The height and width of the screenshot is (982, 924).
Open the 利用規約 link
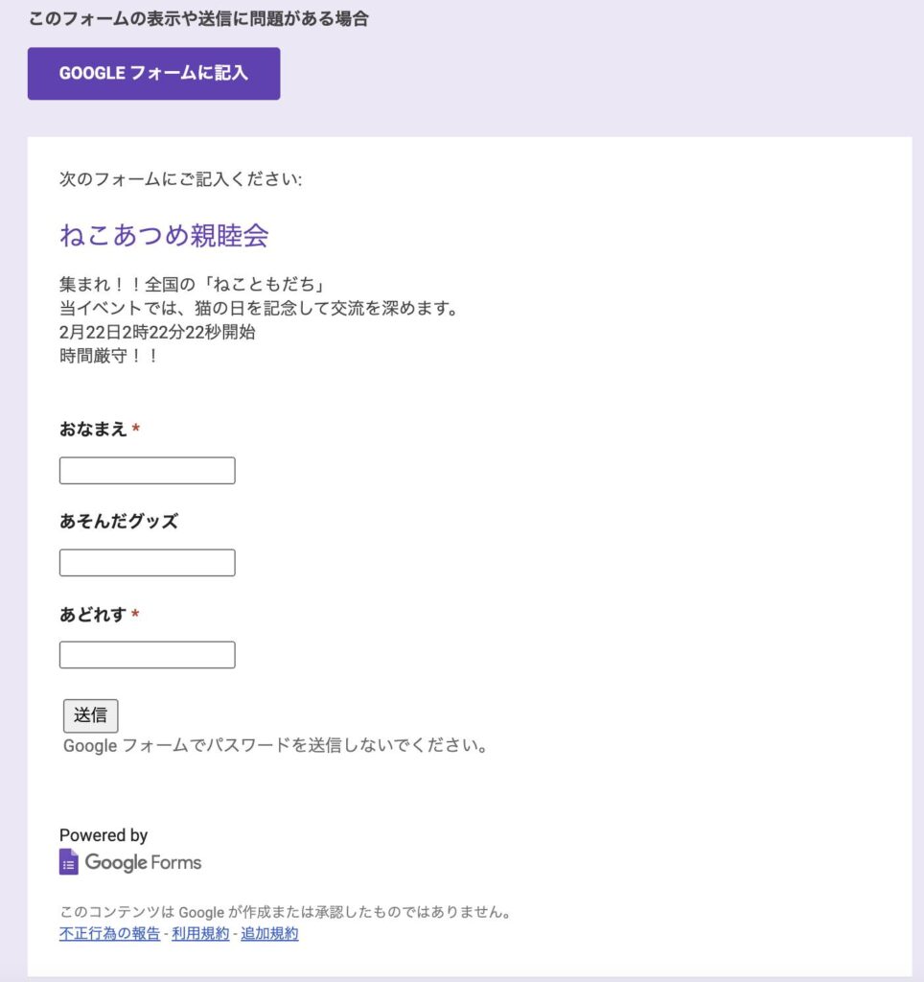click(x=200, y=933)
